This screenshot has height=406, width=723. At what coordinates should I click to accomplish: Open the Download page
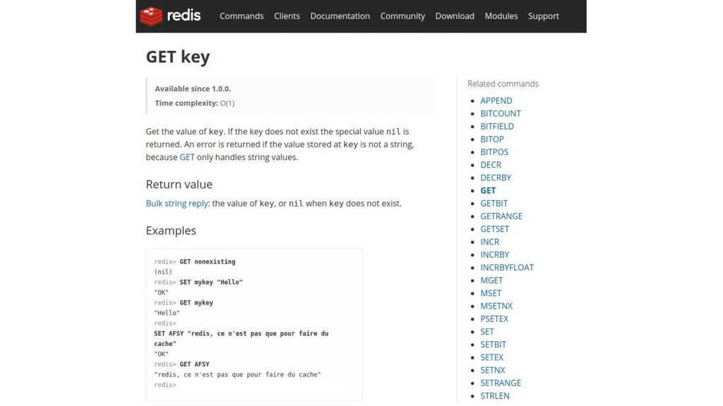455,16
